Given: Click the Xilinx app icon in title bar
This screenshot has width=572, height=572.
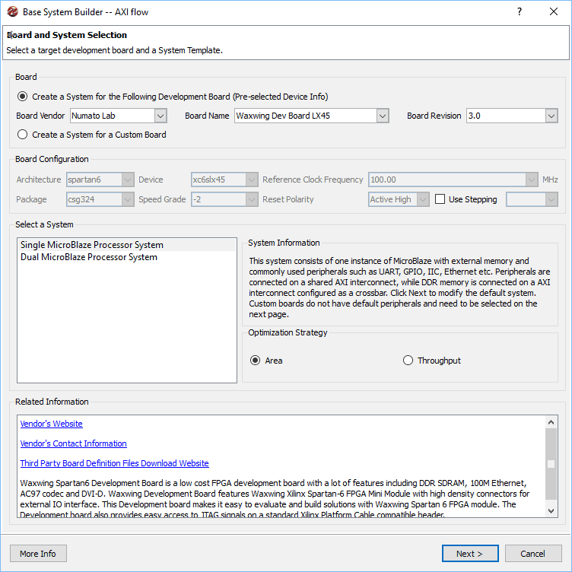Looking at the screenshot, I should (12, 12).
